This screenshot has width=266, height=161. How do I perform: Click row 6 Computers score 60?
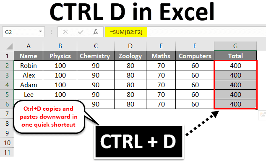195,104
